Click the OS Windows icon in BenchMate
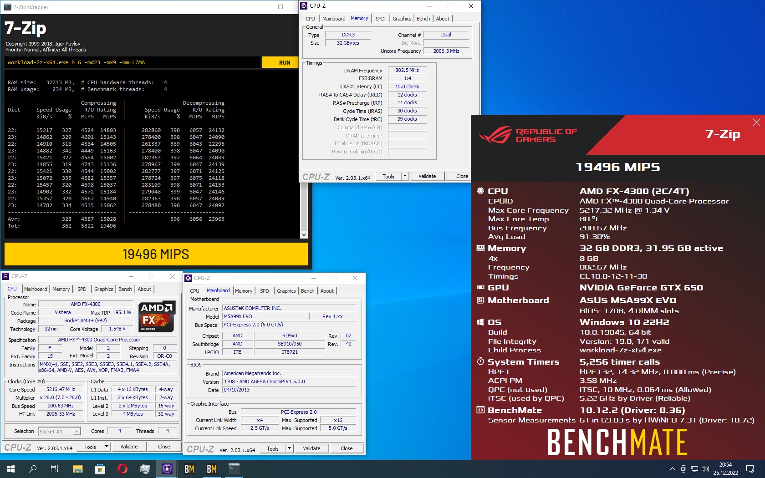Screen dimensions: 765x478 point(480,322)
